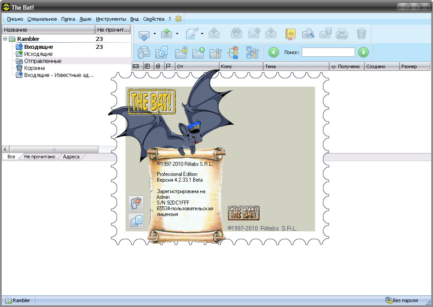Sort messages by the От column
Screen dimensions: 433x307
[x=197, y=66]
